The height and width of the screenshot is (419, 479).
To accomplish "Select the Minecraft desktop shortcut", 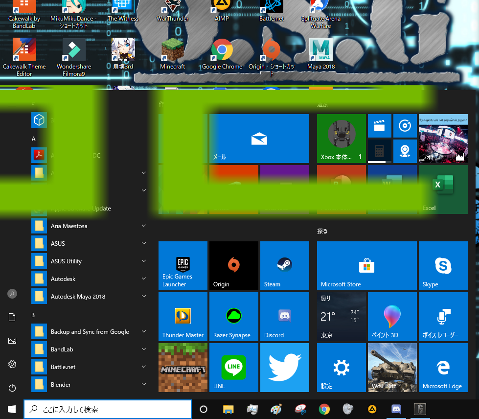I will [173, 54].
